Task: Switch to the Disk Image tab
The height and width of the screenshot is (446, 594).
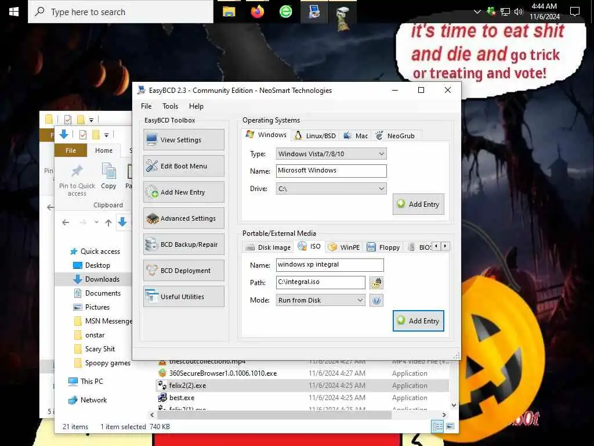Action: pyautogui.click(x=268, y=247)
